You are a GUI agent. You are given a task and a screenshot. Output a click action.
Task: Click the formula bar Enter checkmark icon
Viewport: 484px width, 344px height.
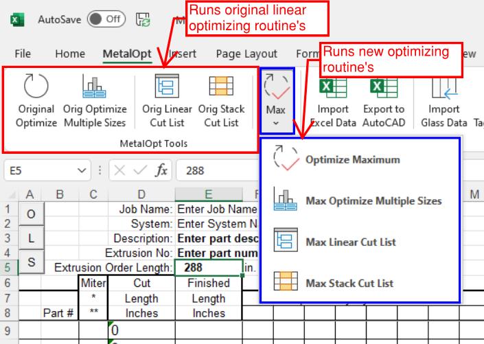tap(140, 170)
